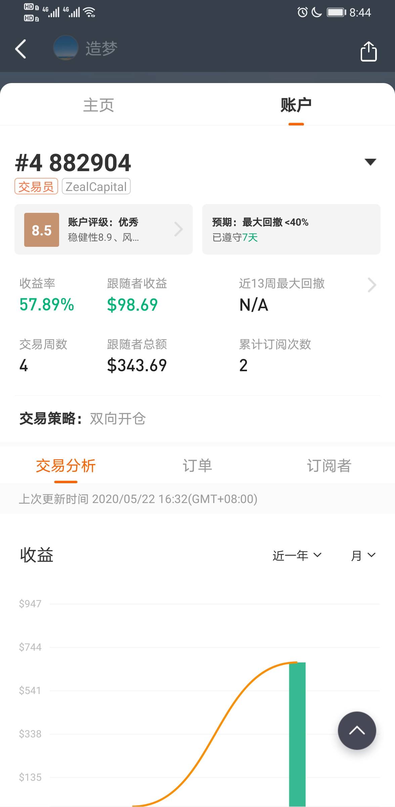This screenshot has width=395, height=807.
Task: Expand account rating details chevron
Action: click(179, 229)
